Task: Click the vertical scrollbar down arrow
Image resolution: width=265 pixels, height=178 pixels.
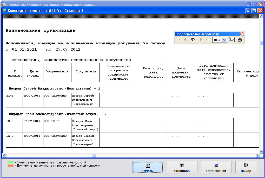Action: (x=261, y=151)
